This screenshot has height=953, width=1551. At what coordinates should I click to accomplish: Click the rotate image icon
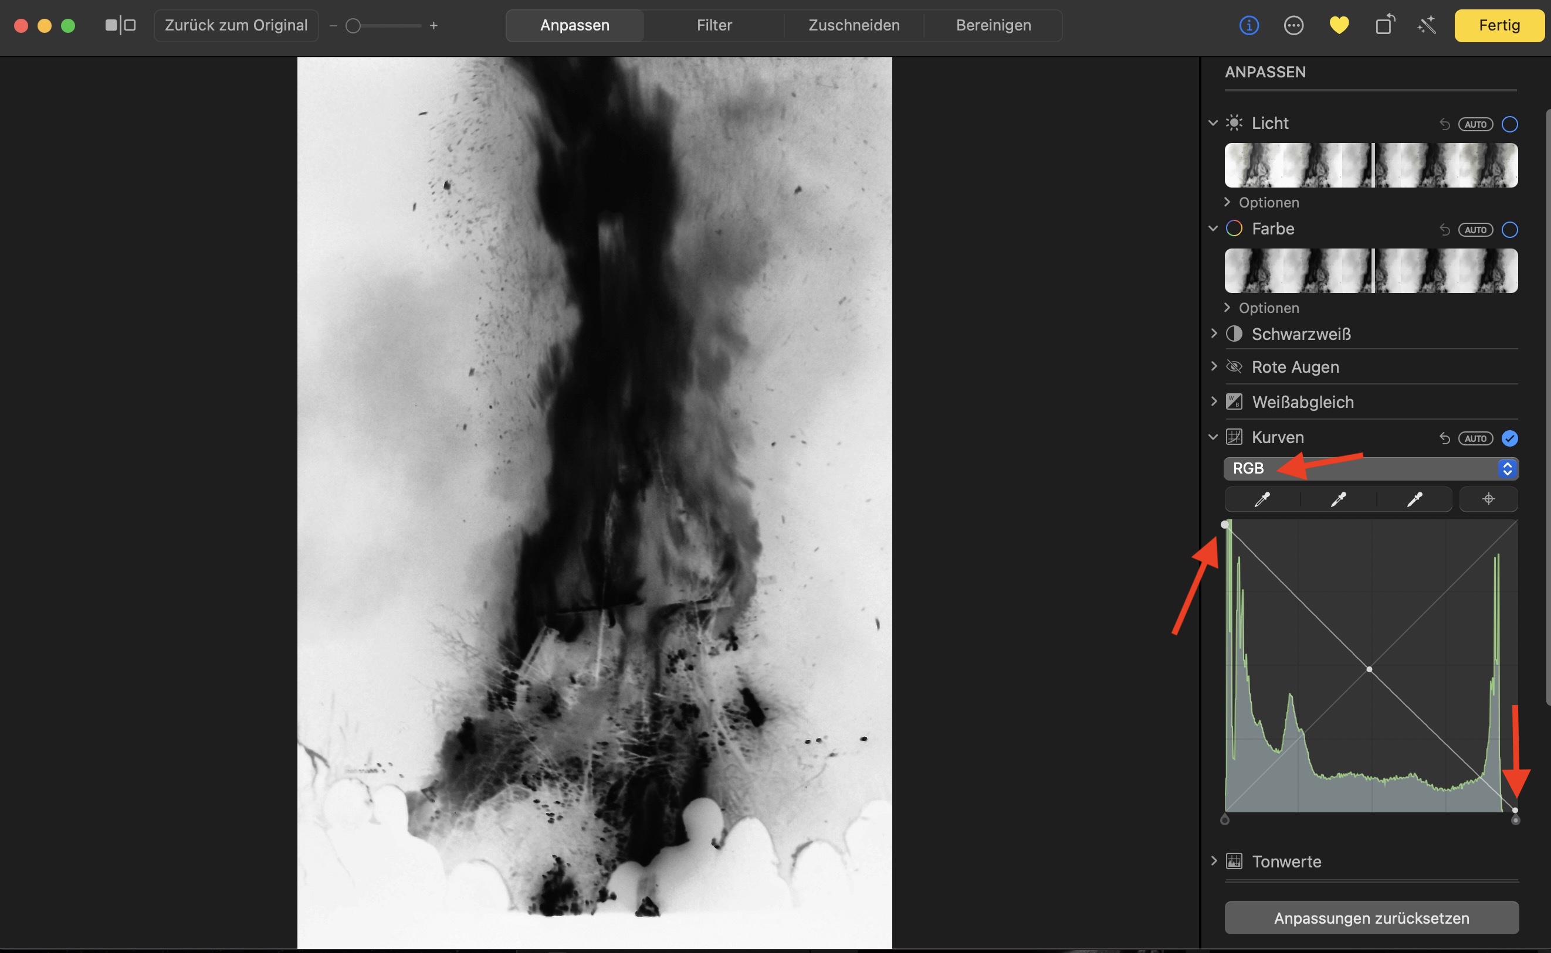tap(1384, 25)
